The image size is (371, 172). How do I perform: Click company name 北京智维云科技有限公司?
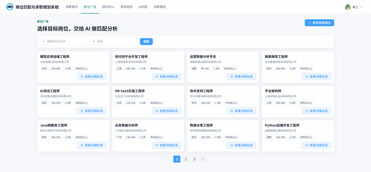(x=54, y=62)
